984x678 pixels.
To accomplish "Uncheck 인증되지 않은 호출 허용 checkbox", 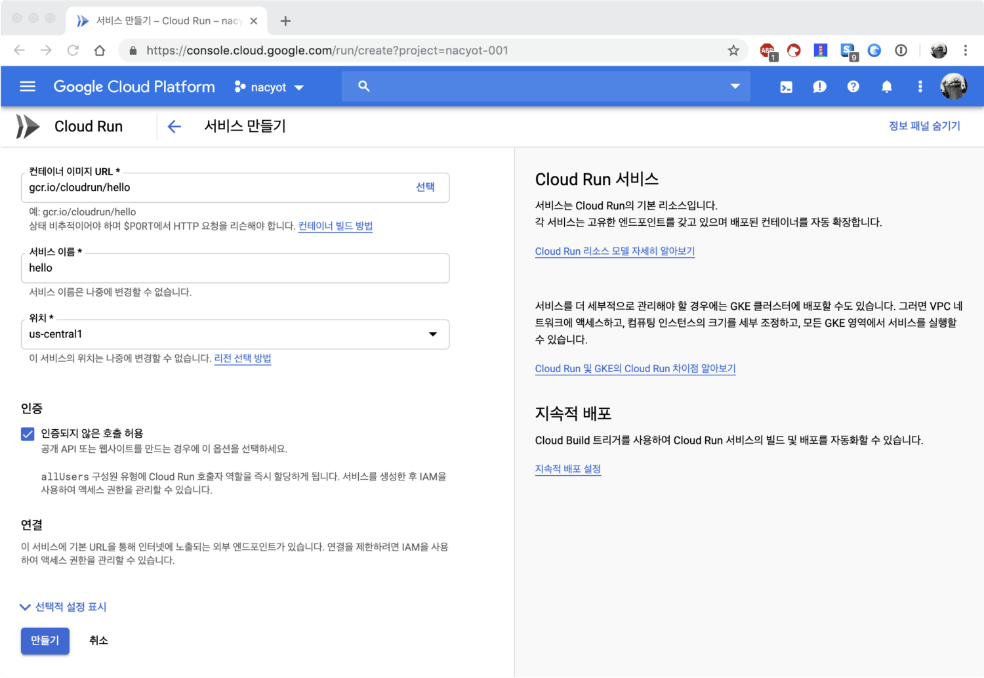I will (28, 434).
